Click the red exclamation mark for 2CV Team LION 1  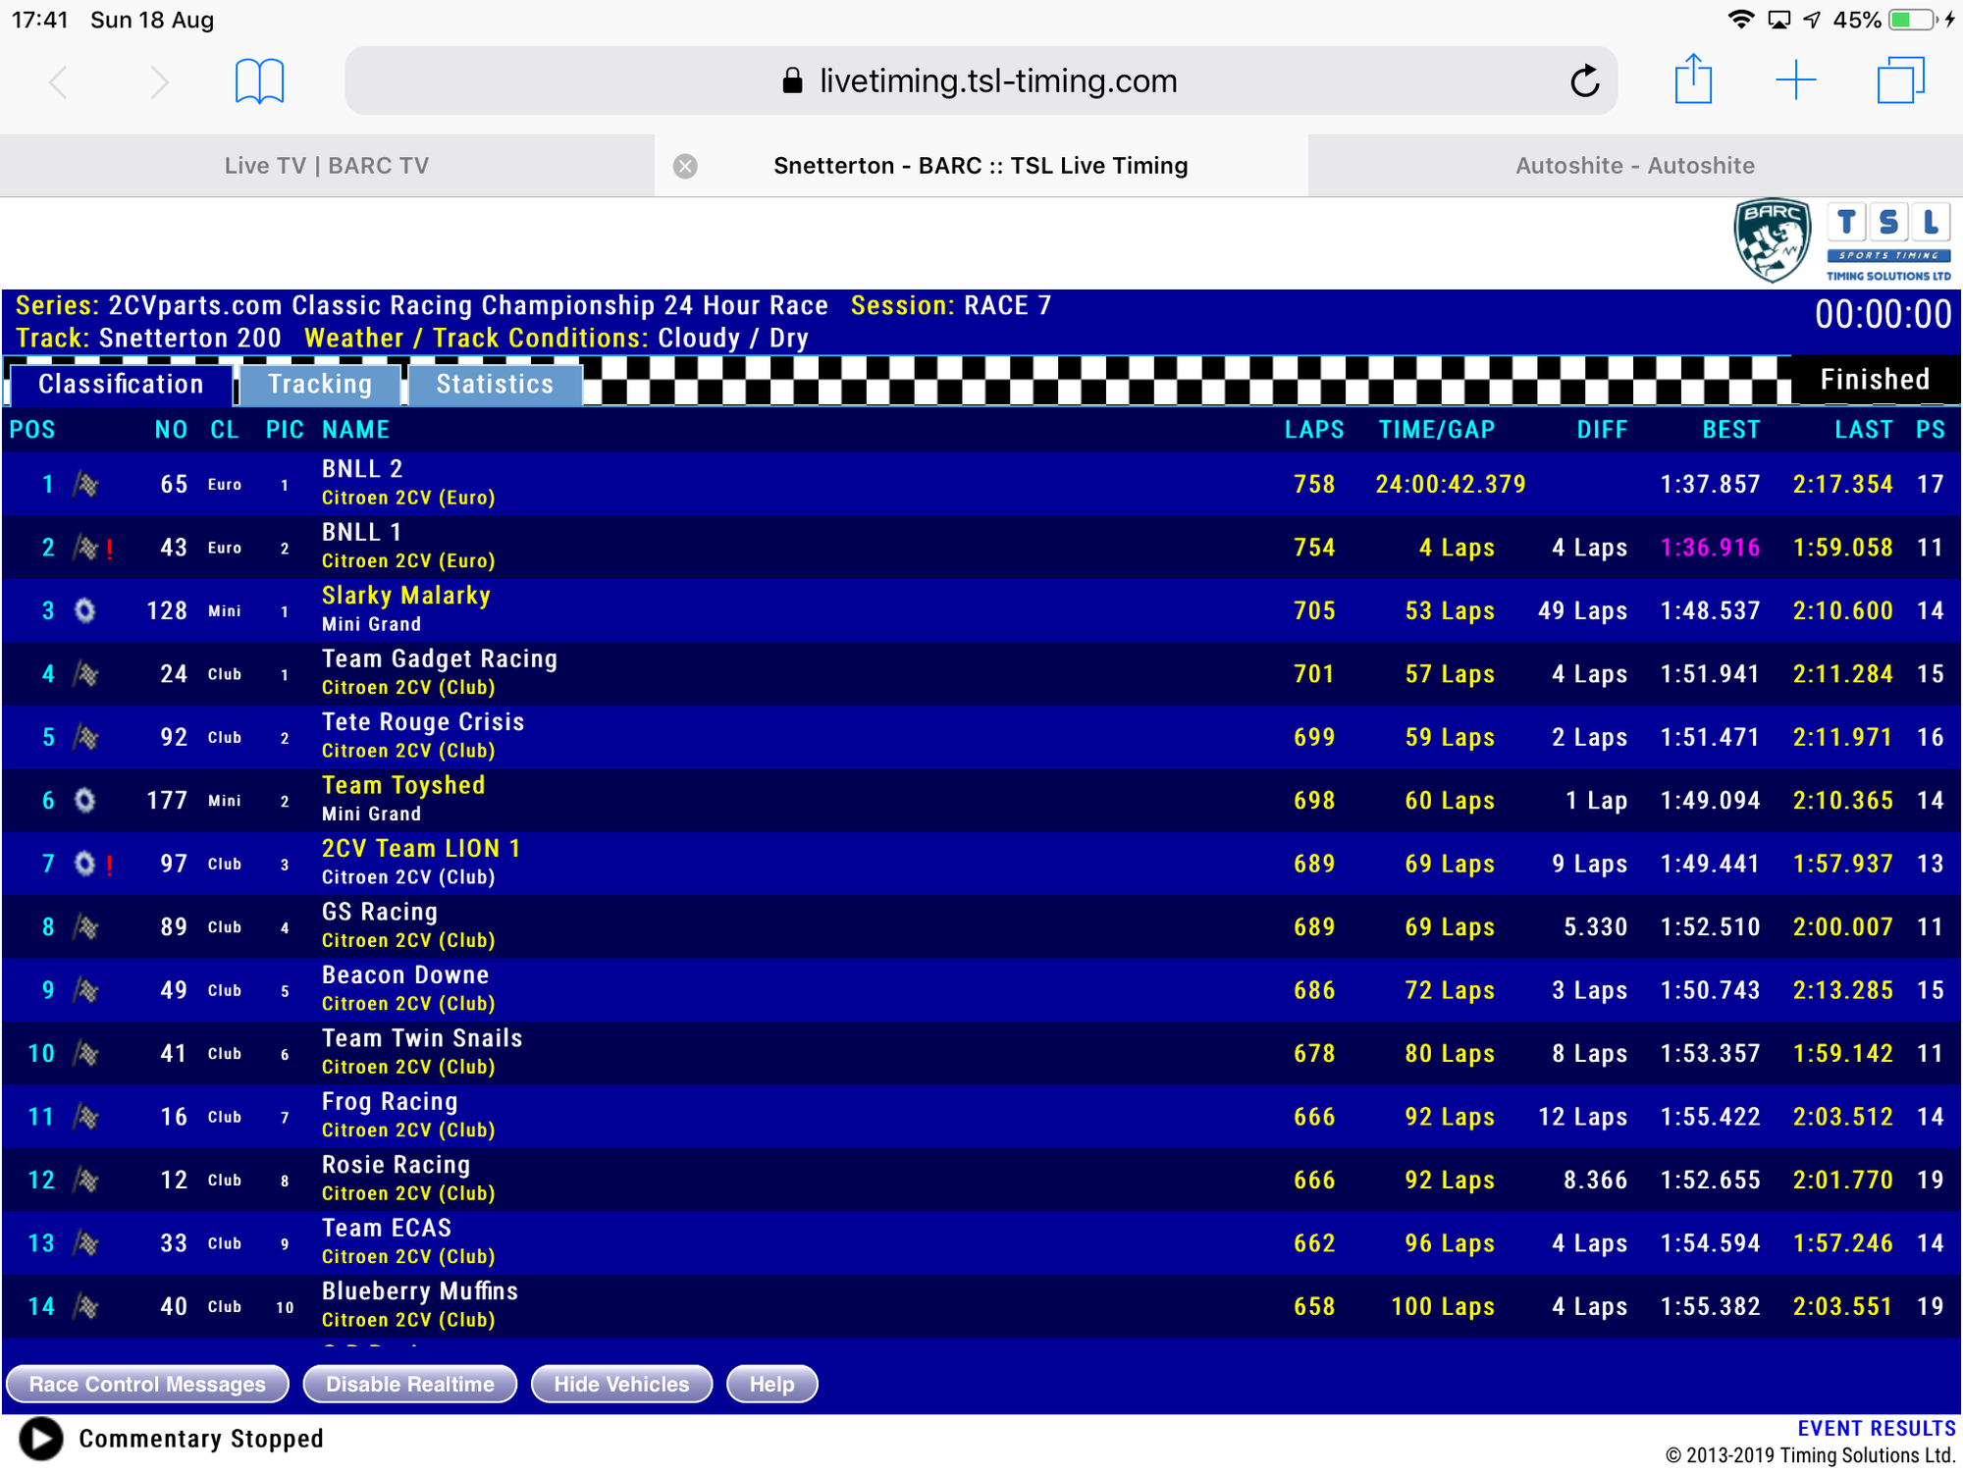(109, 865)
